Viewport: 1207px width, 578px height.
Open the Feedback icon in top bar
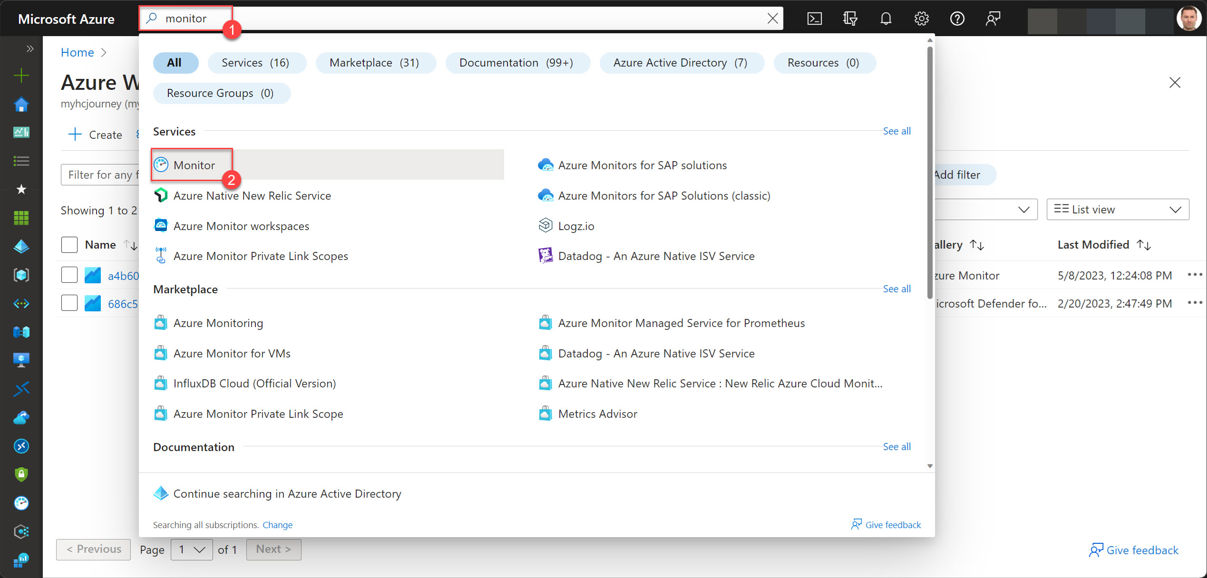993,19
